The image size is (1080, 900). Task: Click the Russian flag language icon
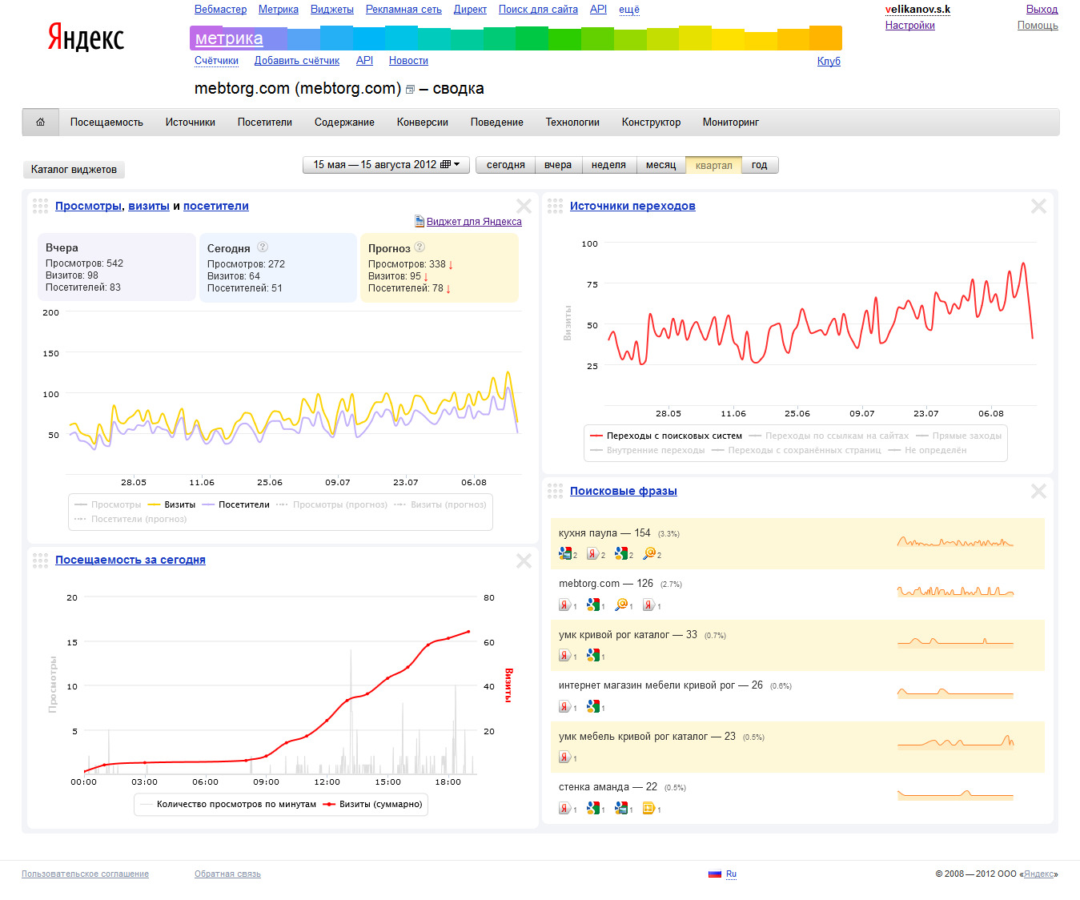click(714, 874)
